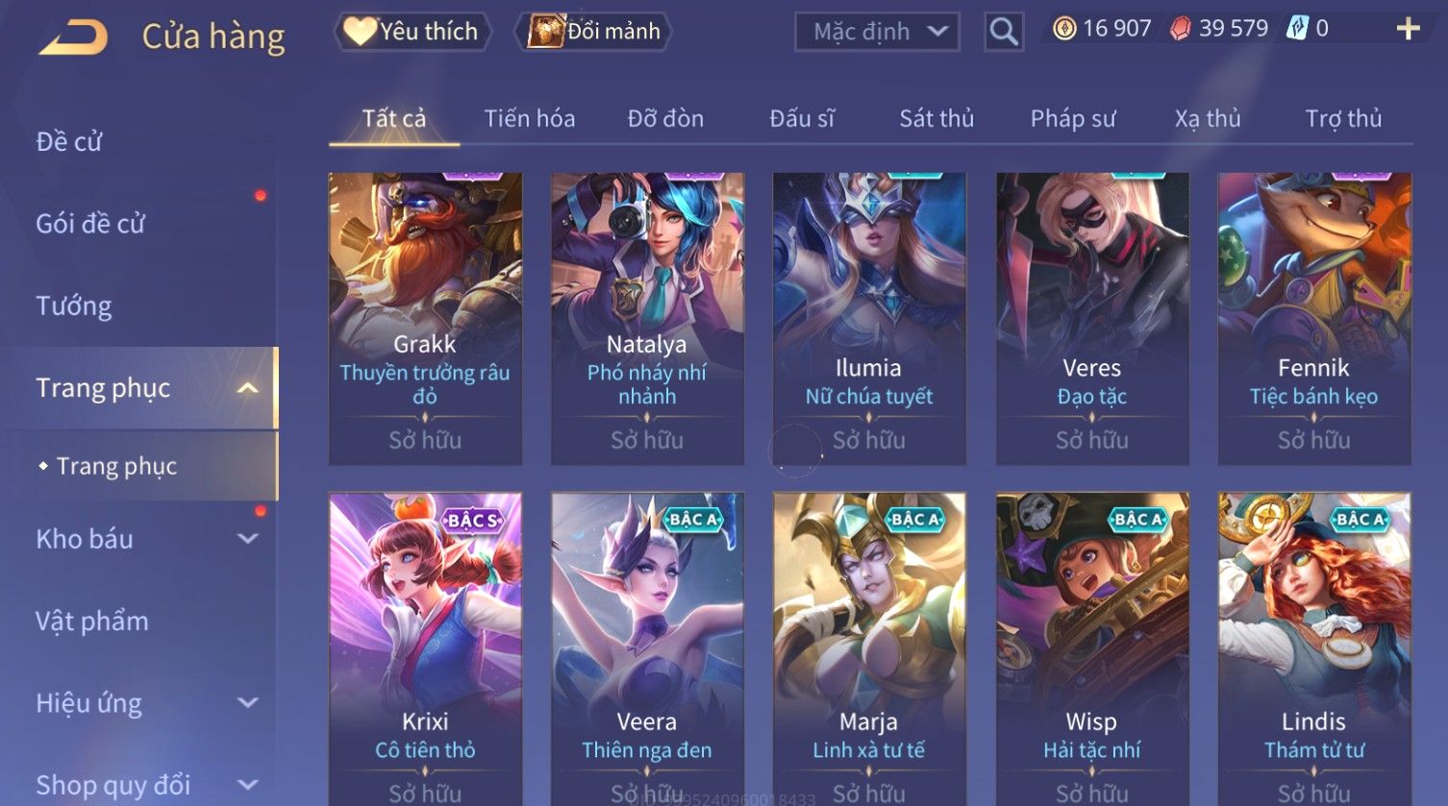Click the back arrow icon beside Cửa hàng

pos(73,37)
